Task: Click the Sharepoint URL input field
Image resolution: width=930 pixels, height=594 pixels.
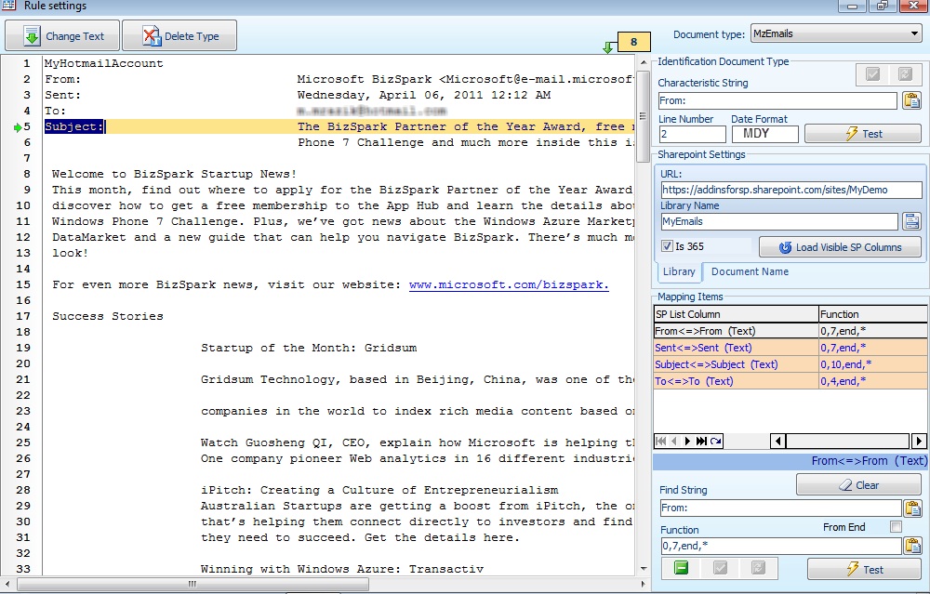Action: click(x=791, y=190)
